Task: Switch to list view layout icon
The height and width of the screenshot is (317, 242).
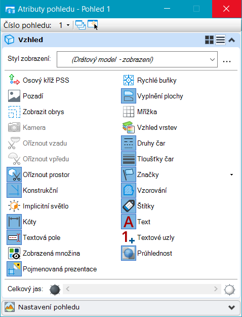Action: tap(220, 40)
